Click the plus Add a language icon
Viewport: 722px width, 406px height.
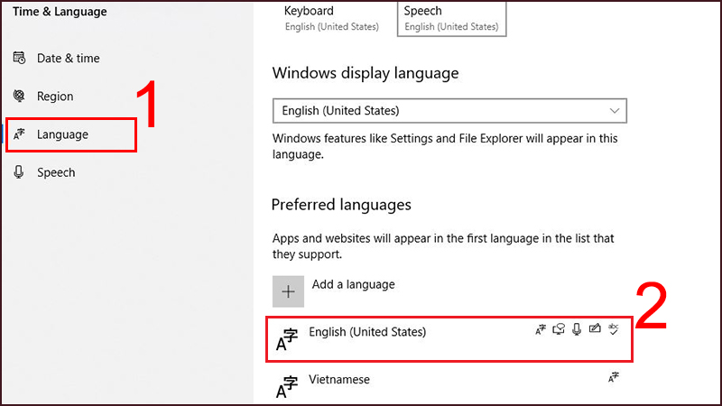(x=289, y=291)
